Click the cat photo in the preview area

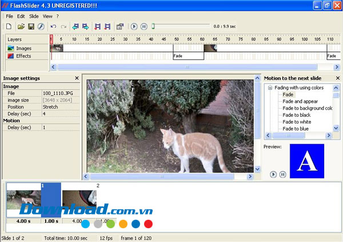(x=170, y=126)
